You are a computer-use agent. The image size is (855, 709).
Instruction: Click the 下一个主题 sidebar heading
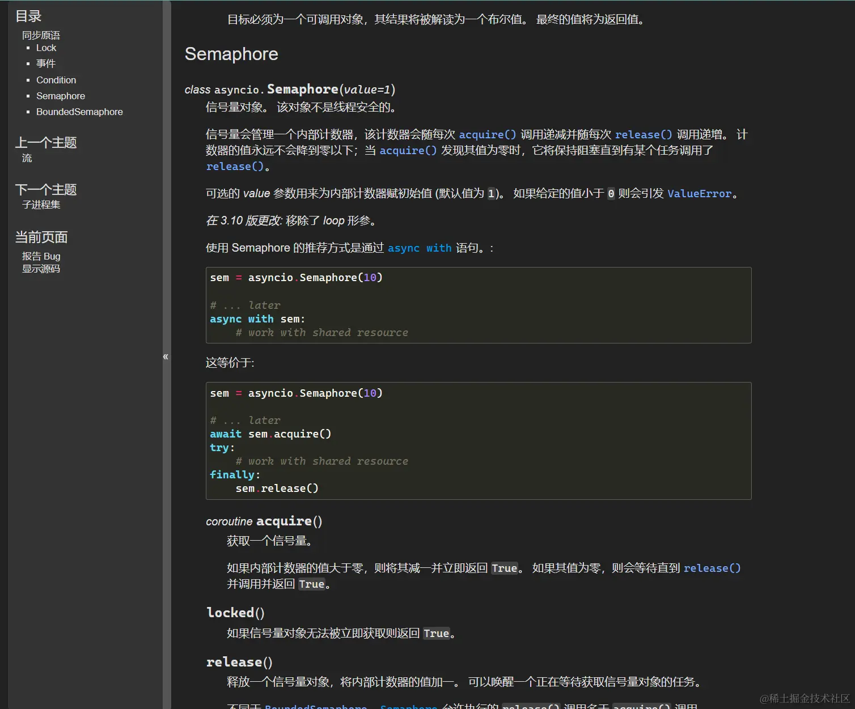tap(46, 190)
